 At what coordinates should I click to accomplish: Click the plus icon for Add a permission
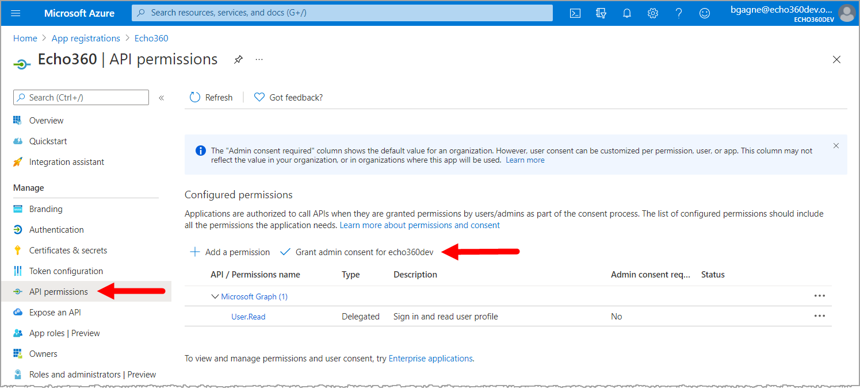tap(195, 252)
